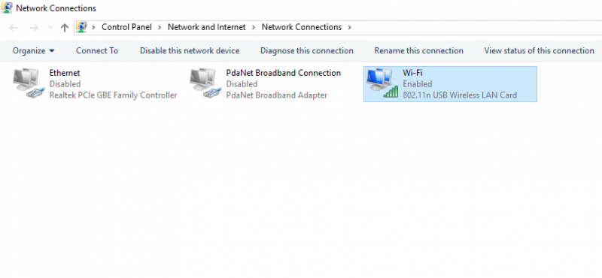Select the Wi-Fi adapter icon

382,84
